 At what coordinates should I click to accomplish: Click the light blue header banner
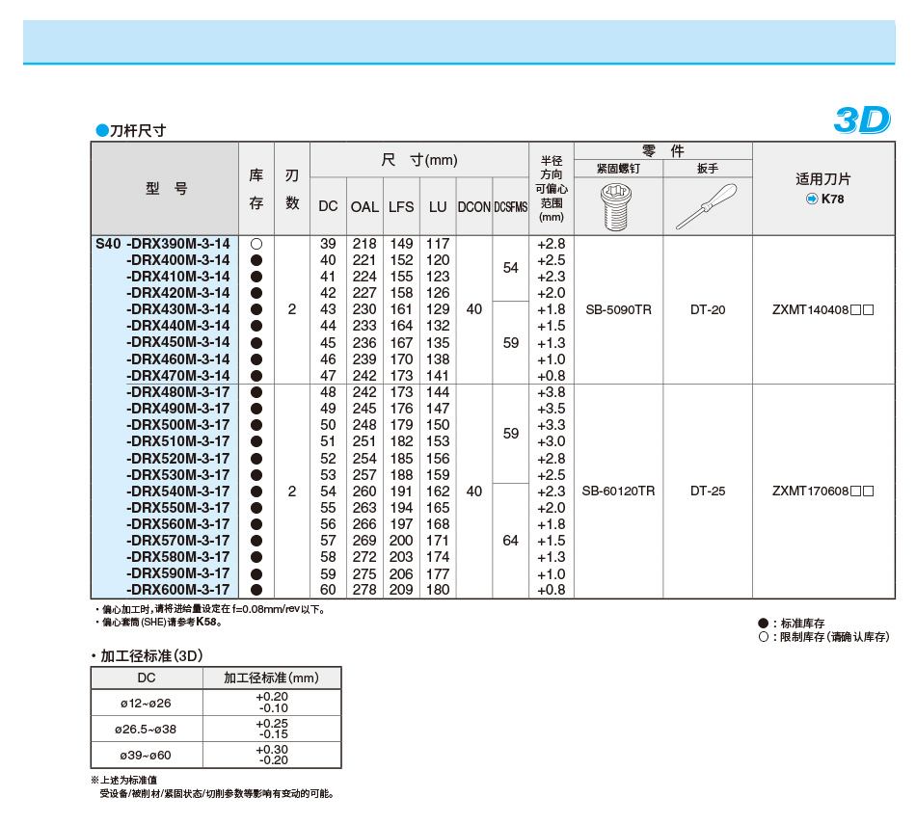point(459,42)
